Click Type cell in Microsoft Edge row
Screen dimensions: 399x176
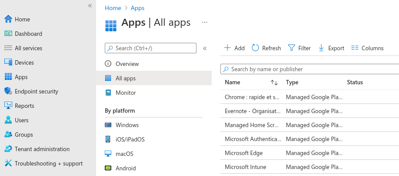coord(314,153)
